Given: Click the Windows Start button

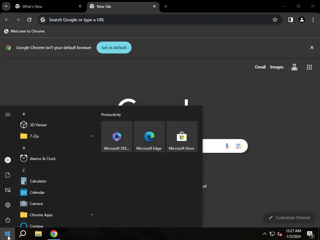Looking at the screenshot, I should [7, 234].
